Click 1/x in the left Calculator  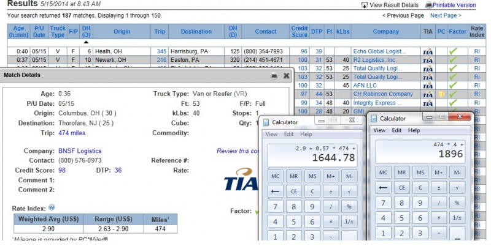coord(349,221)
